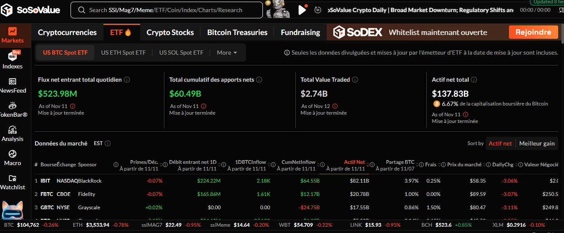The image size is (564, 233).
Task: Click info icon next to Actif net total
Action: pos(474,80)
